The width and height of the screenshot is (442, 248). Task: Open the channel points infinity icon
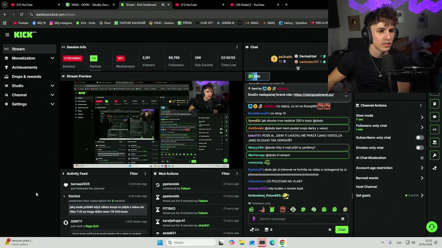(254, 230)
